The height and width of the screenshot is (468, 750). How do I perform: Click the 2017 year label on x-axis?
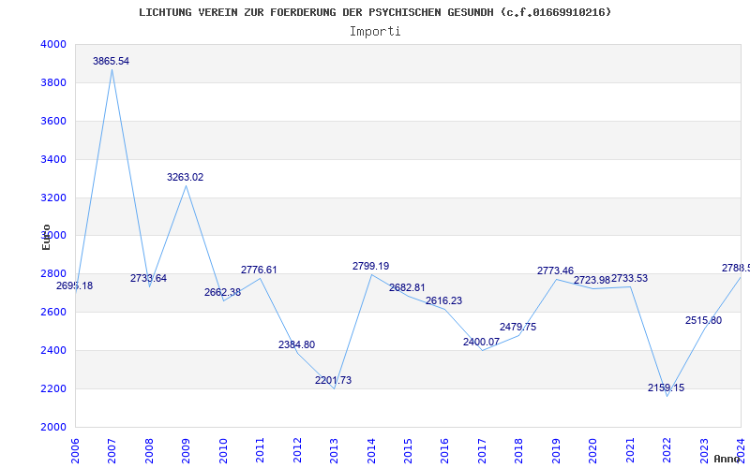click(x=482, y=451)
